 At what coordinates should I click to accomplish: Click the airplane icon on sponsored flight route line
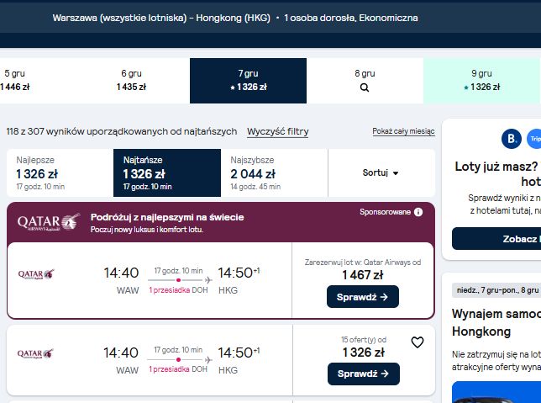coord(208,280)
